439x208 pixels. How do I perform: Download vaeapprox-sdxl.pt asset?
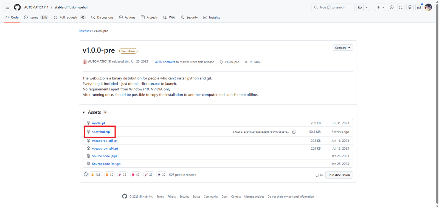[105, 148]
